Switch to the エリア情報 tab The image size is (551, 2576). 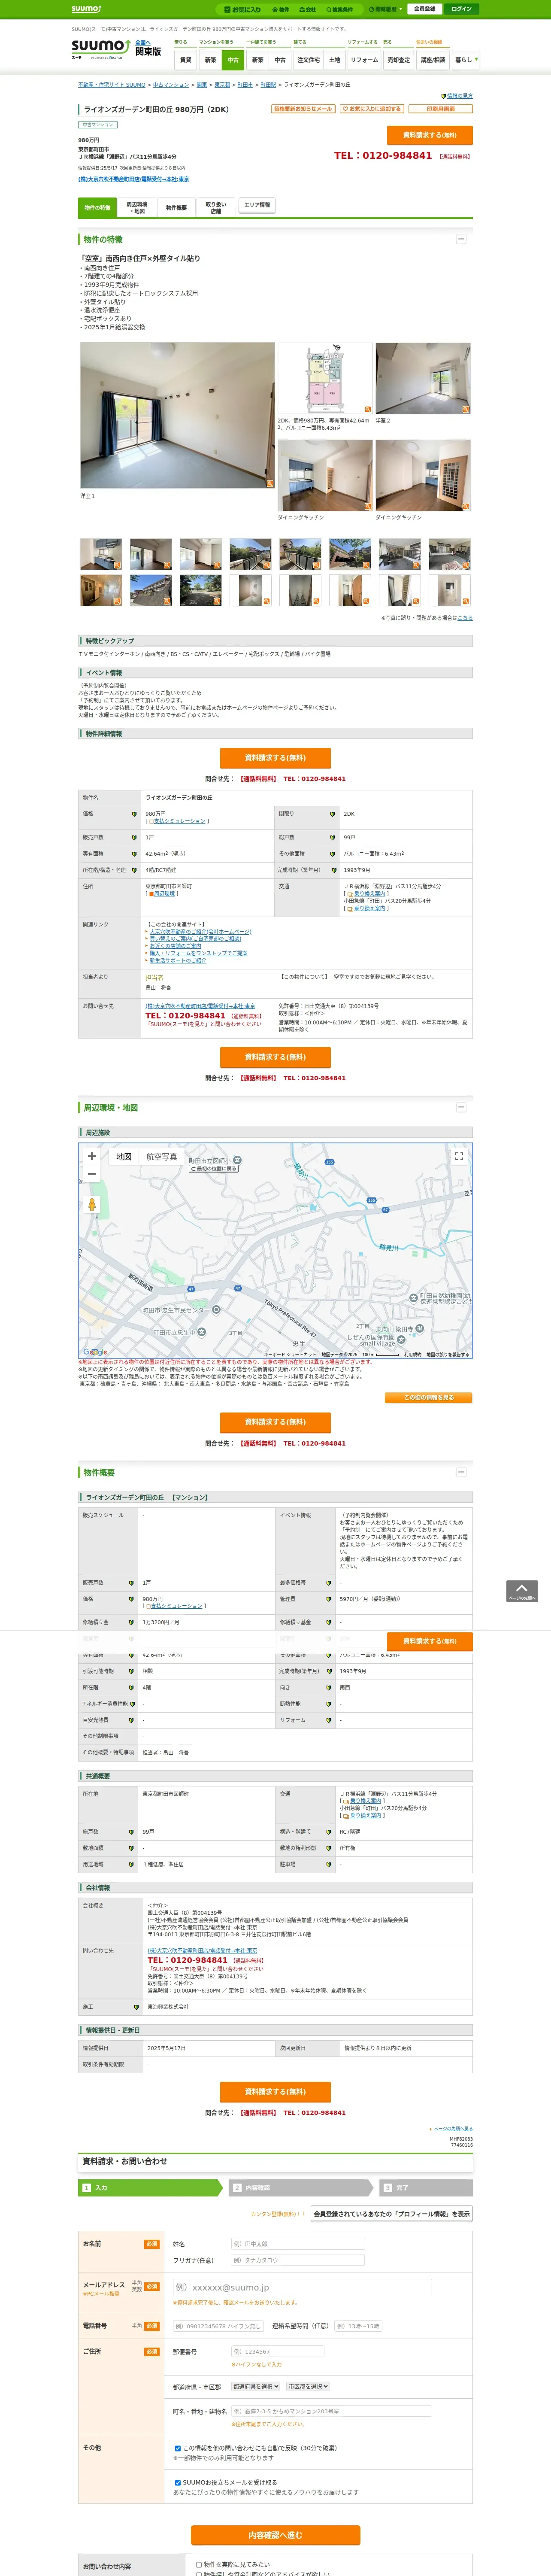257,205
